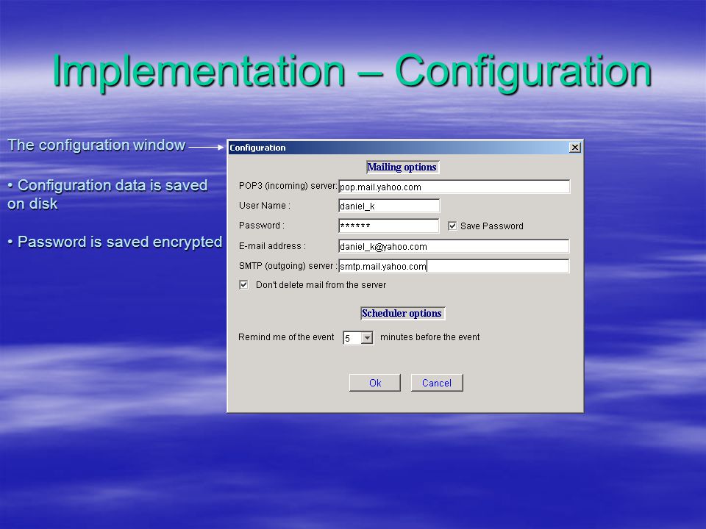Uncheck Don't delete mail from the server
The width and height of the screenshot is (706, 529).
point(243,285)
